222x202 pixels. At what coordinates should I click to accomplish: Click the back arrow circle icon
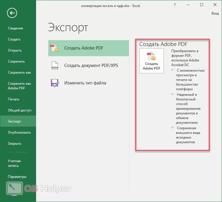(12, 13)
